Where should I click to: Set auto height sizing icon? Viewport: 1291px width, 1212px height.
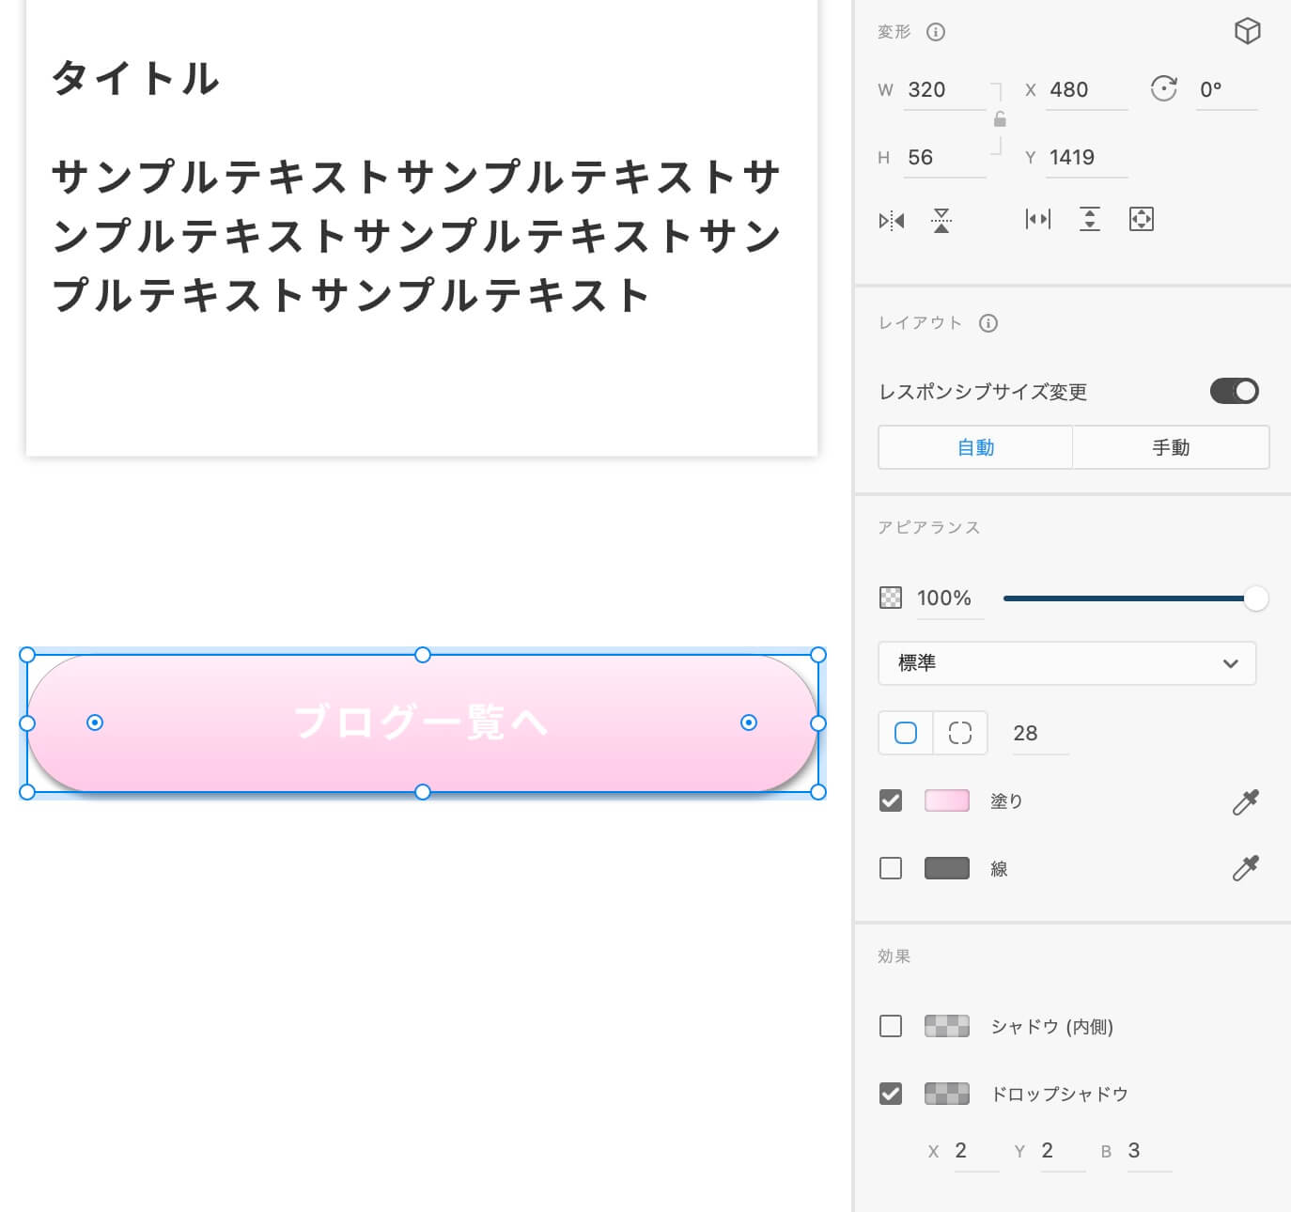click(1090, 220)
